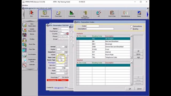
Task: Click the Disc. Amt input field
Action: [x=59, y=68]
